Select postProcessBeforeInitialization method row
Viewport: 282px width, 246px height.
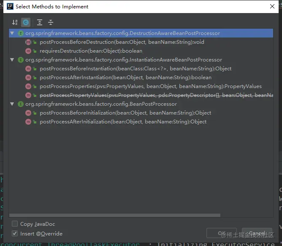[x=141, y=113]
